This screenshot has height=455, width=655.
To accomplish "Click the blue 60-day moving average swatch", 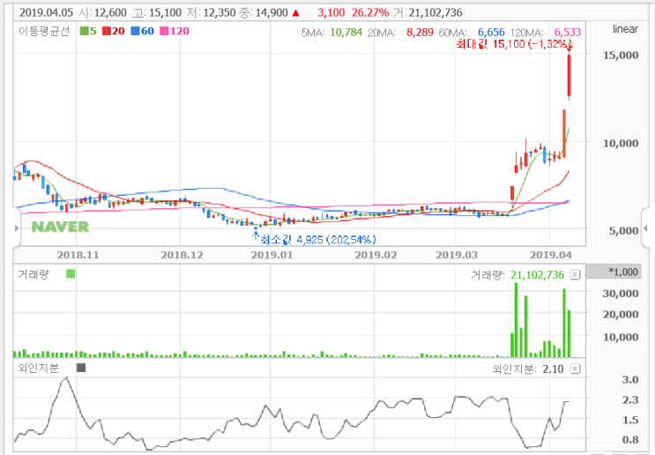I will click(x=135, y=31).
